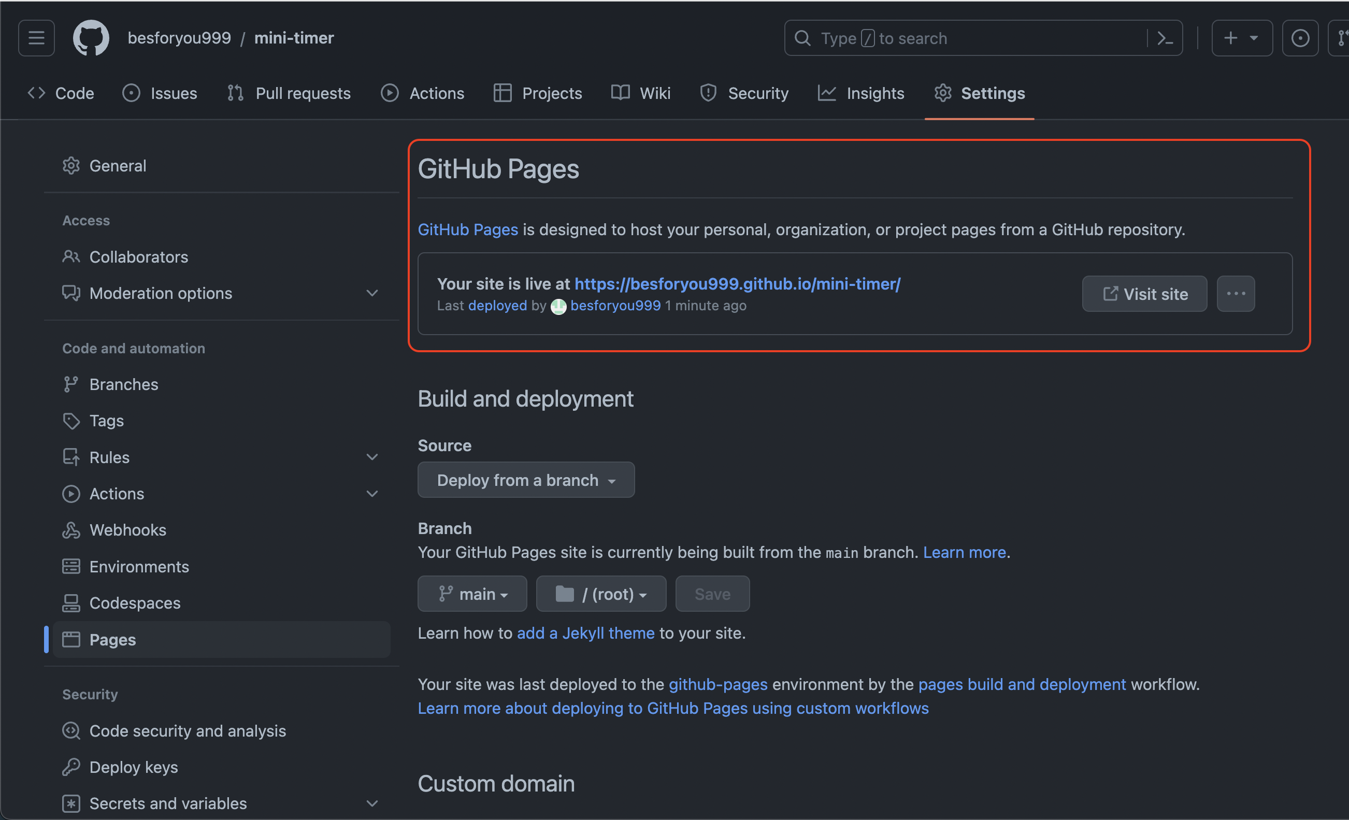The width and height of the screenshot is (1349, 820).
Task: Click the Deploy keys key icon
Action: coord(71,767)
